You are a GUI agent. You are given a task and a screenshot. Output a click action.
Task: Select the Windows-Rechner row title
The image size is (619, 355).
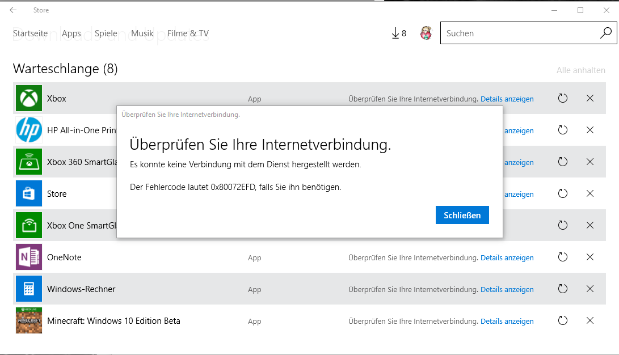[81, 289]
